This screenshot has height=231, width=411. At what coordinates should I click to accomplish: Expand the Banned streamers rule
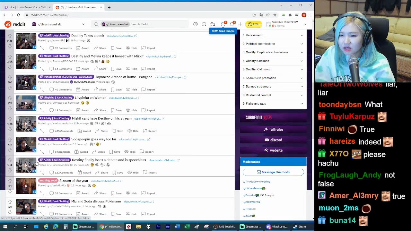coord(273,87)
